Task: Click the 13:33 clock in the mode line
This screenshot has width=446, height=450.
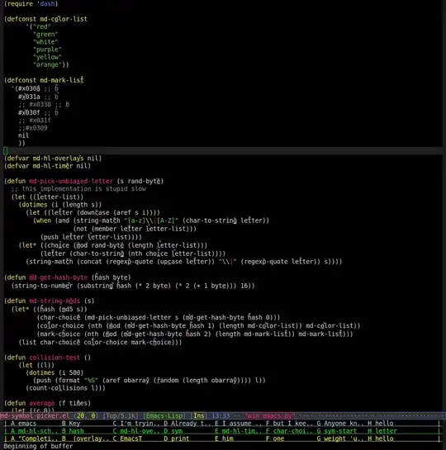Action: click(221, 416)
